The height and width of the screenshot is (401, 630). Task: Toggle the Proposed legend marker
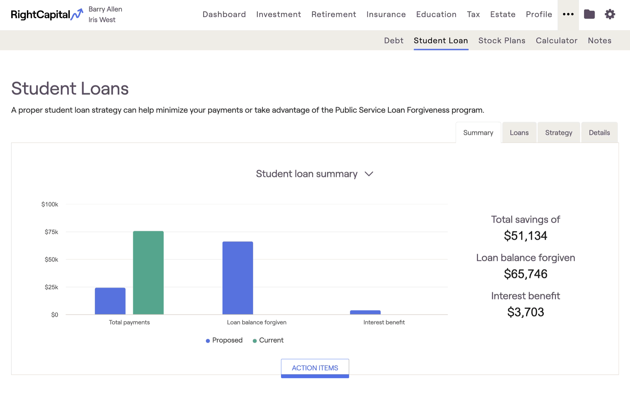point(208,341)
